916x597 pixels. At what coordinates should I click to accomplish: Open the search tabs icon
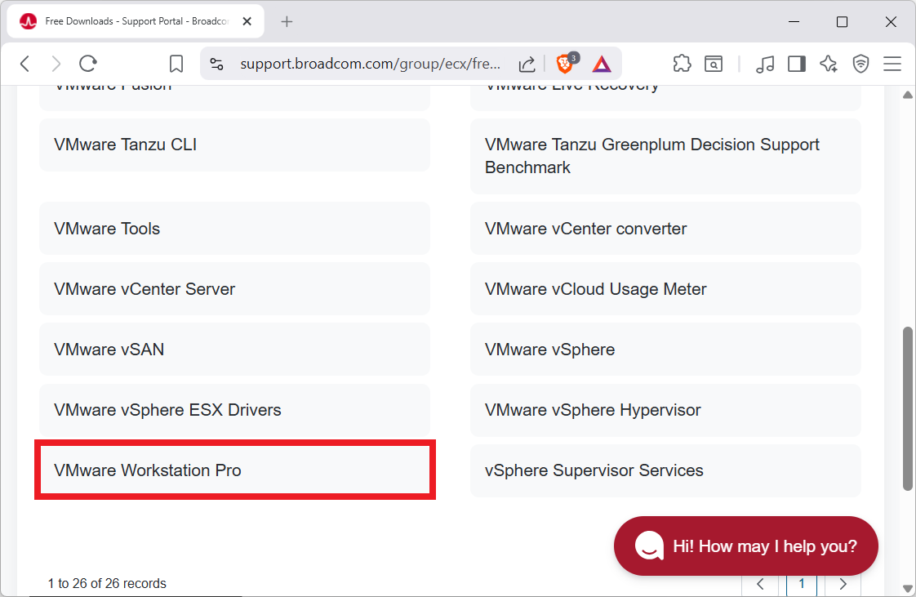[714, 64]
